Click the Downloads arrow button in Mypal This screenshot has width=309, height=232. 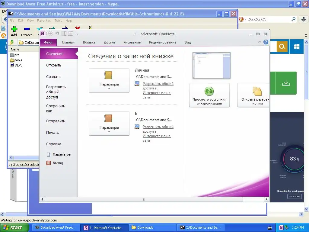(304, 19)
